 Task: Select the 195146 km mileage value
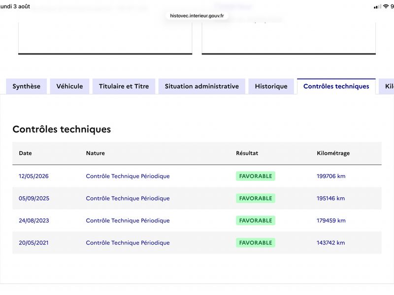[330, 199]
